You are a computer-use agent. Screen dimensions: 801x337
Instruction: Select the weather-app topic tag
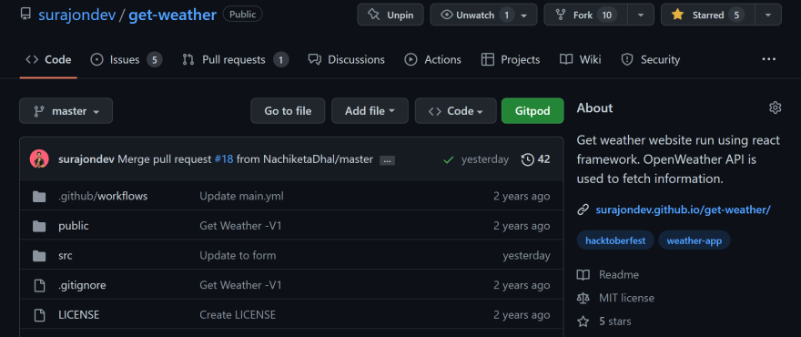[694, 240]
